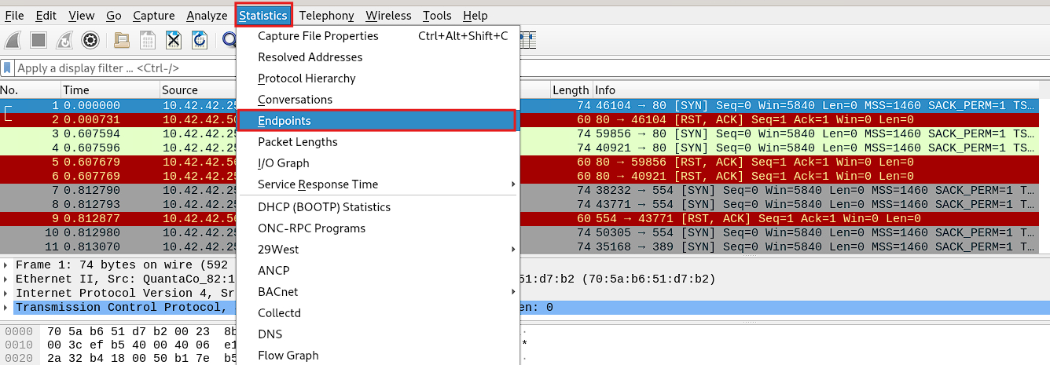Click the Time column header
The width and height of the screenshot is (1050, 365).
(110, 90)
